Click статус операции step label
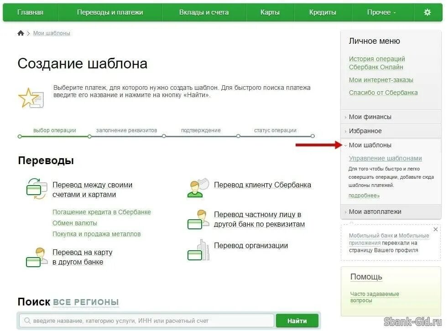Image resolution: width=448 pixels, height=331 pixels. [275, 130]
